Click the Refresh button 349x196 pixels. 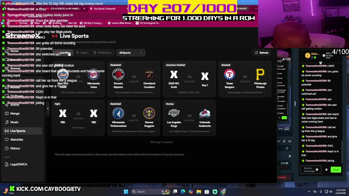coord(262,53)
